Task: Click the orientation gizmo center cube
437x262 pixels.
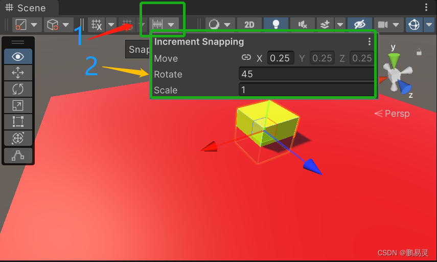Action: (x=395, y=75)
